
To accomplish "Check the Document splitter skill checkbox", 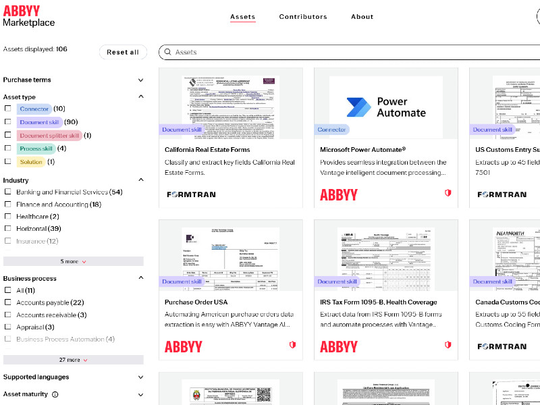I will coord(8,134).
